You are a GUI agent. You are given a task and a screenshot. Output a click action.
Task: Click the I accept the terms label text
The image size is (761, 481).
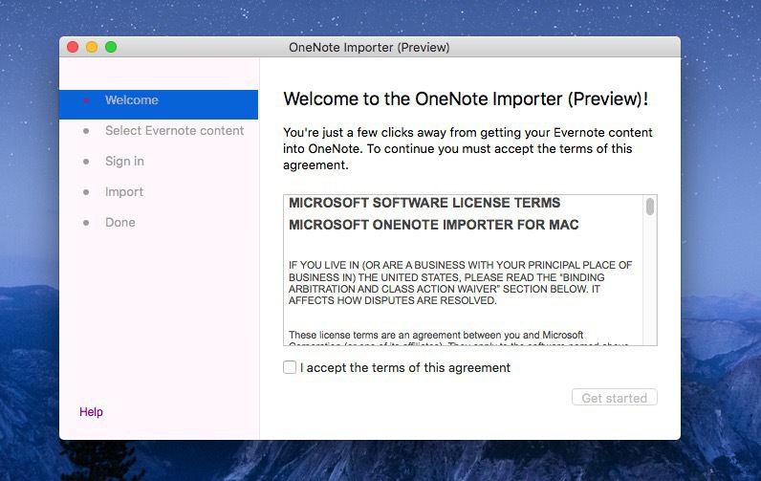tap(405, 368)
